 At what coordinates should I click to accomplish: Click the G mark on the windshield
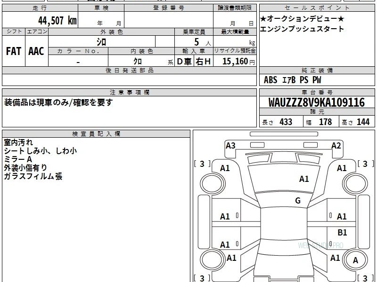coord(298,201)
